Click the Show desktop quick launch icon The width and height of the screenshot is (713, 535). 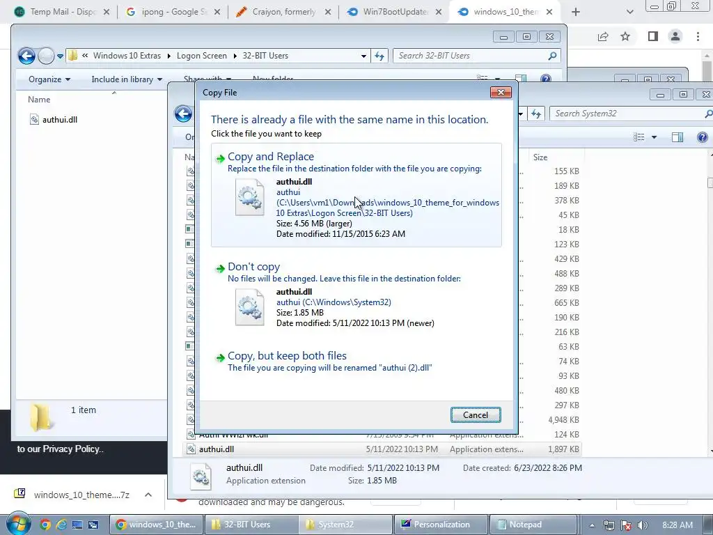(x=77, y=525)
